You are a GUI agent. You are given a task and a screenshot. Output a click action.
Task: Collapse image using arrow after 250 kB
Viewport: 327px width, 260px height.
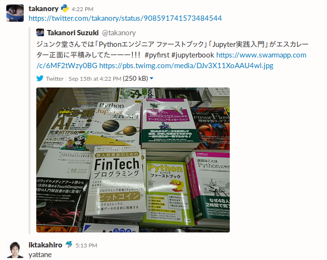(151, 79)
